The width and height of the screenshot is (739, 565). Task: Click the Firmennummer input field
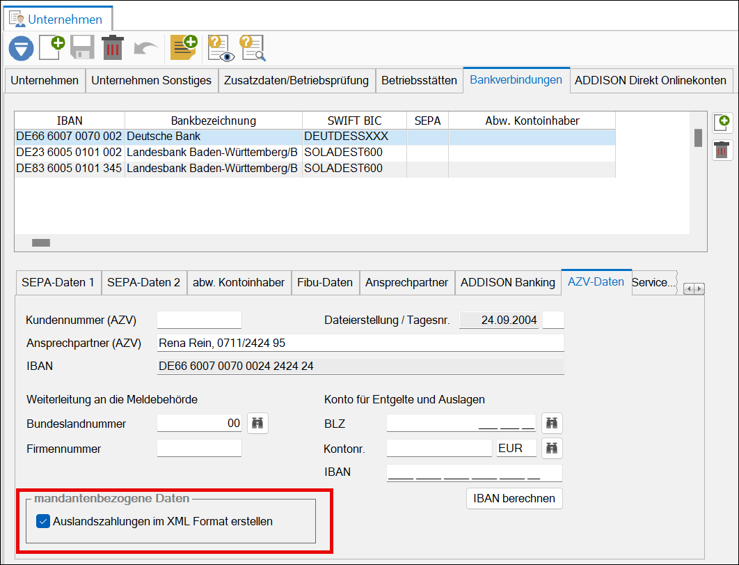tap(199, 449)
